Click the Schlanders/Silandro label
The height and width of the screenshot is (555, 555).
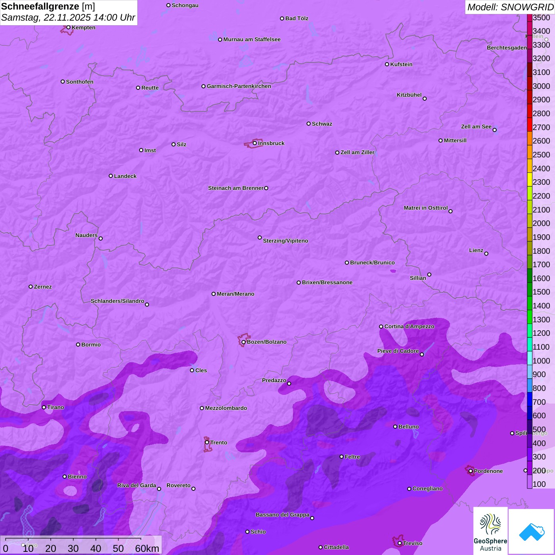tap(117, 301)
